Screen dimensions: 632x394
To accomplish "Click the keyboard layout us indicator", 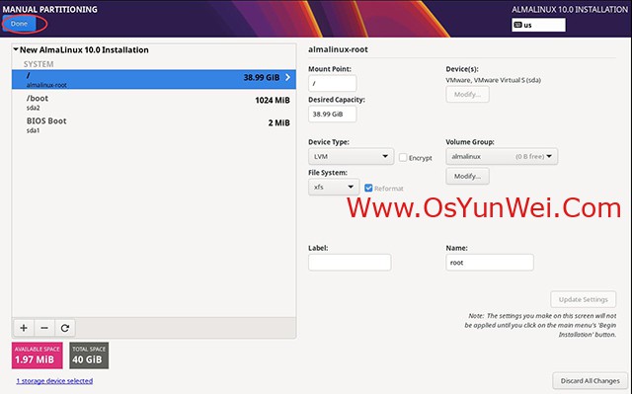I will [x=538, y=25].
